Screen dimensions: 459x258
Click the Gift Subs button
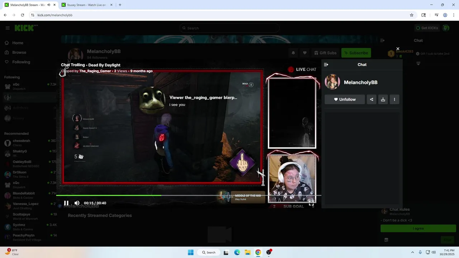325,53
